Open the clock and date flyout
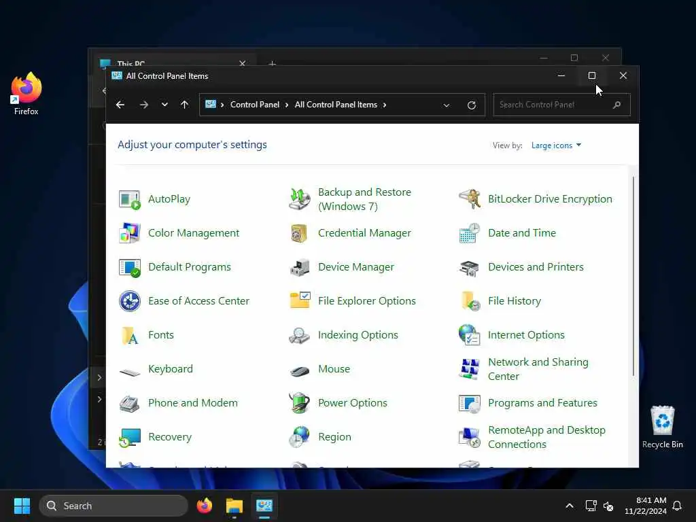696x522 pixels. pos(646,506)
